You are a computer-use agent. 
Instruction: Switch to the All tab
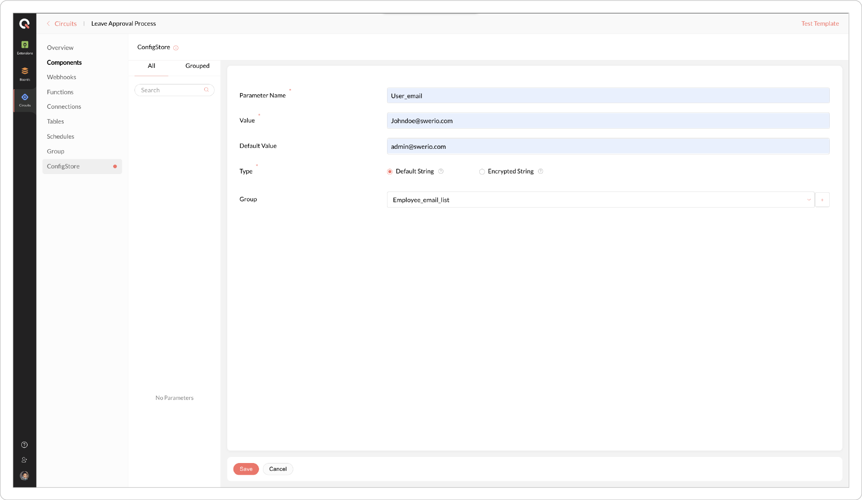coord(151,66)
